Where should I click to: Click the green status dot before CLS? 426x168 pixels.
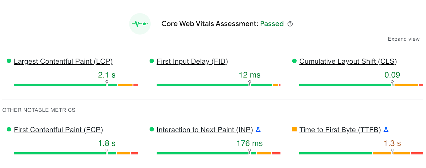point(294,61)
